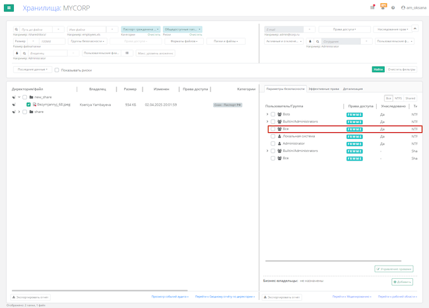Image resolution: width=429 pixels, height=308 pixels.
Task: Click the marker icon left of share row
Action: click(x=14, y=112)
